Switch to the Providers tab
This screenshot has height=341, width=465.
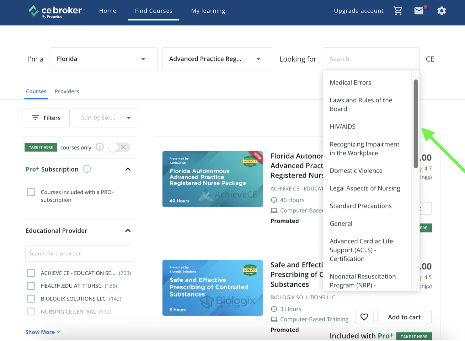click(x=67, y=91)
